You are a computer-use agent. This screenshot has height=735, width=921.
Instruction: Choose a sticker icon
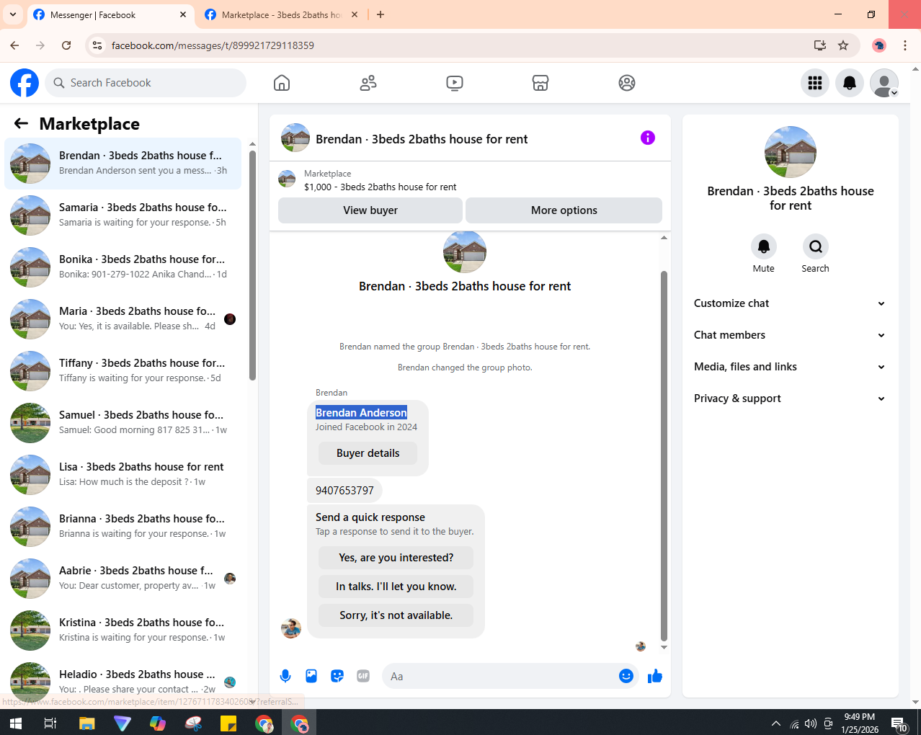point(337,676)
